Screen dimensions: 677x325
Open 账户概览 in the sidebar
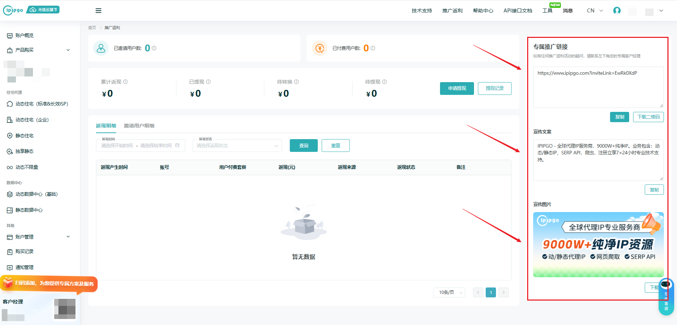pos(24,35)
